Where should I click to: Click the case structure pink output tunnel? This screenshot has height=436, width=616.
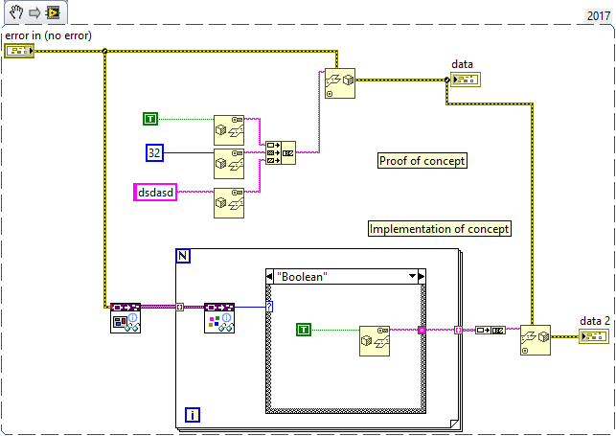point(422,330)
